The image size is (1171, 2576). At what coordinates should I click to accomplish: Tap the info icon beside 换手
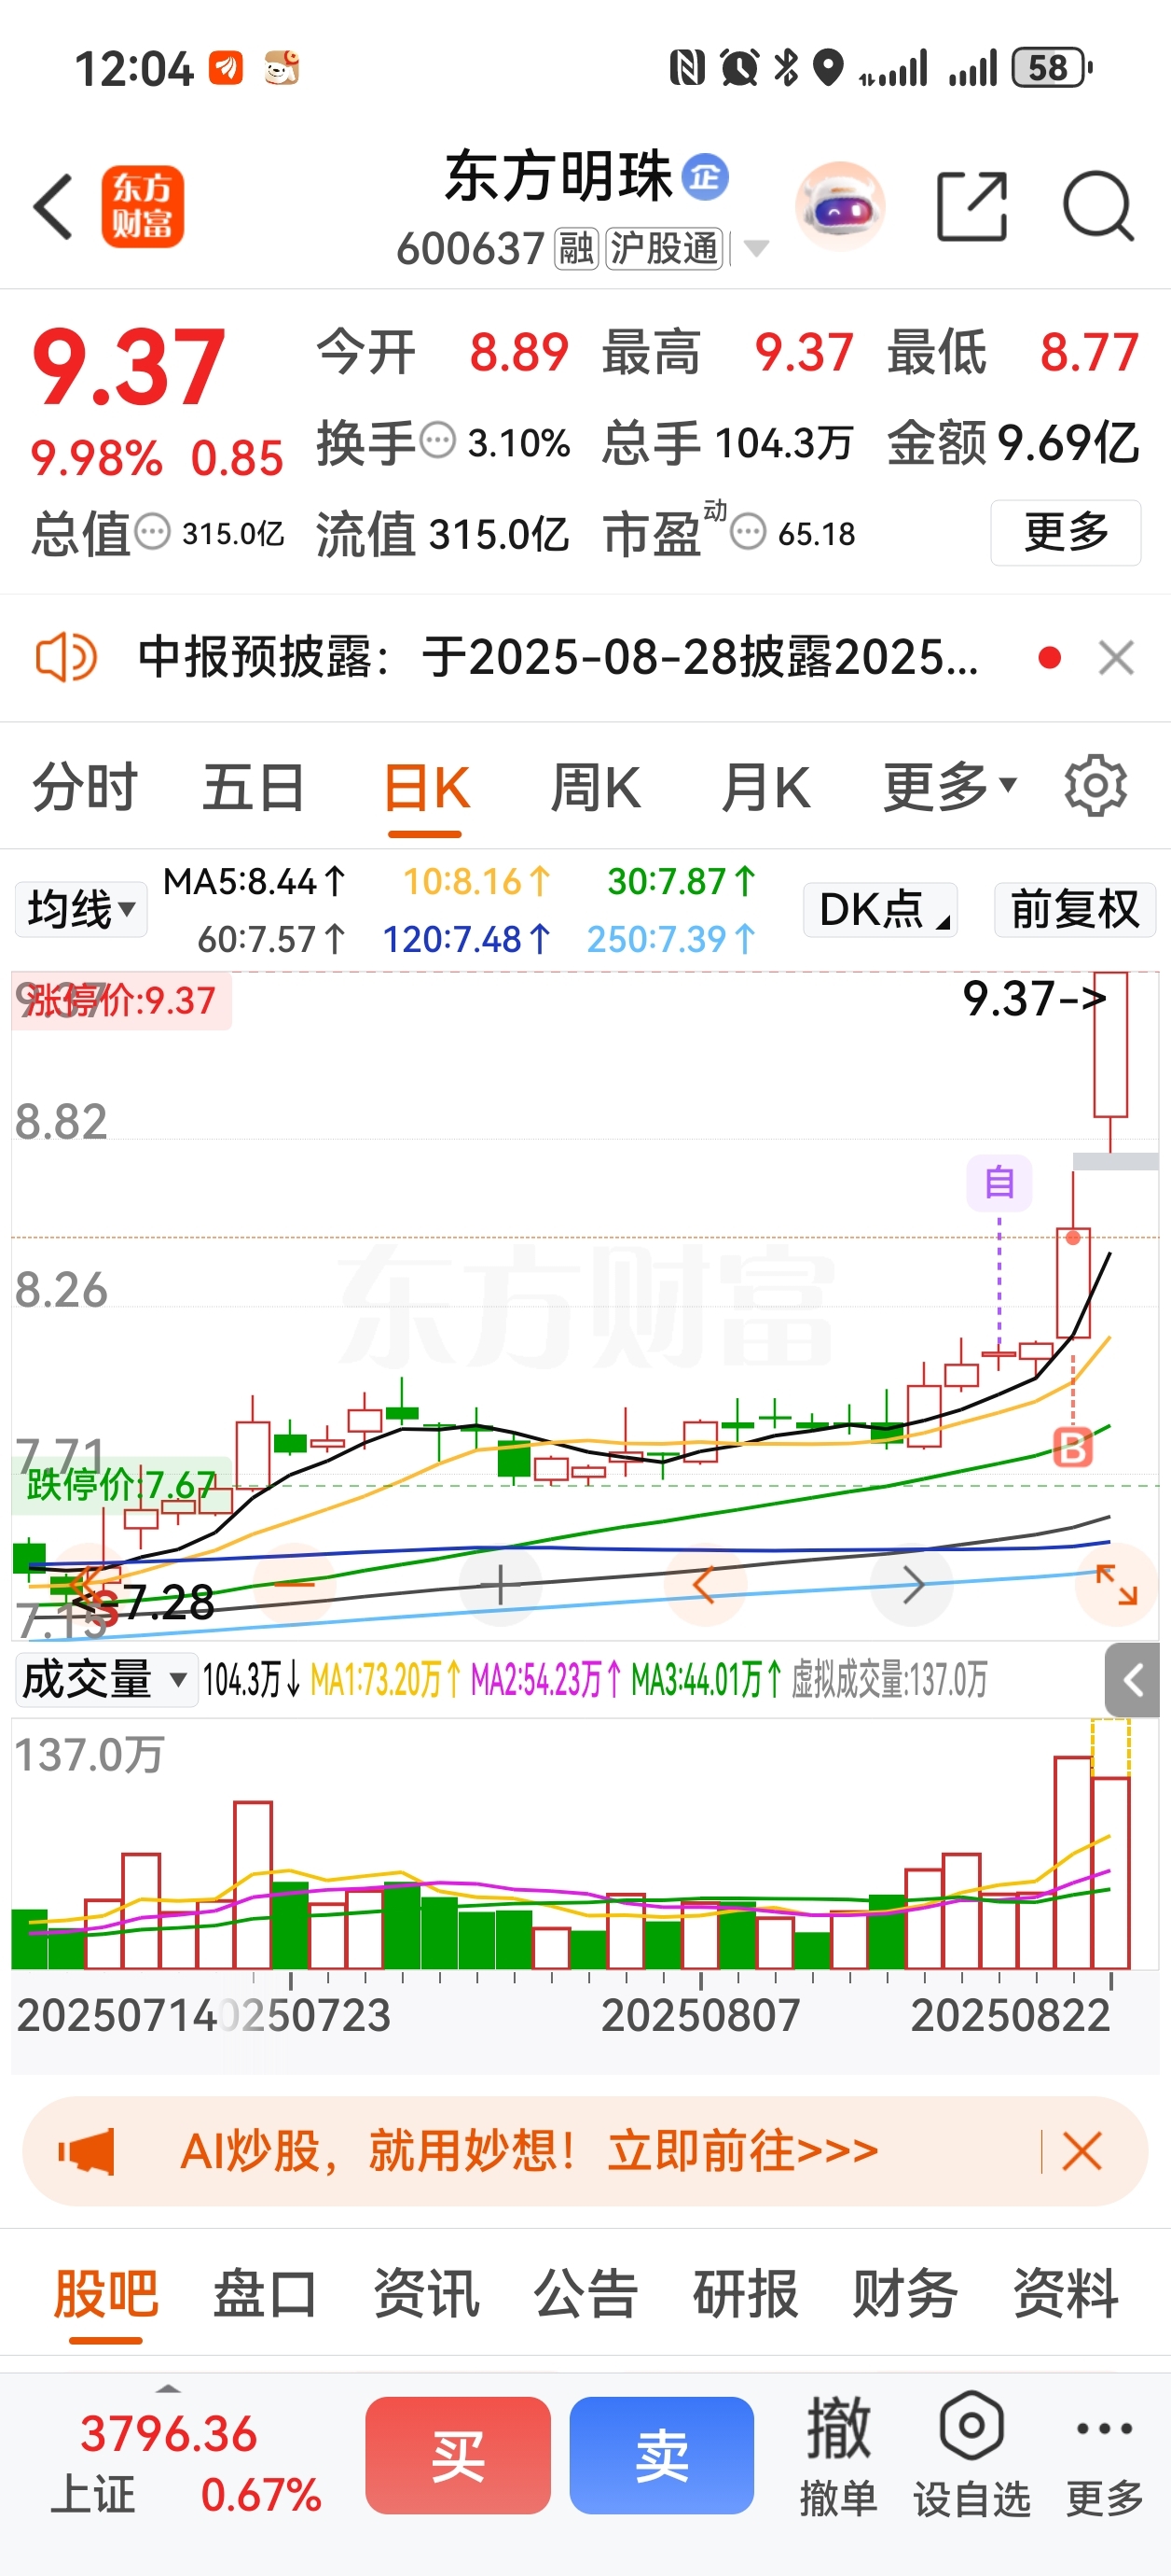coord(437,440)
